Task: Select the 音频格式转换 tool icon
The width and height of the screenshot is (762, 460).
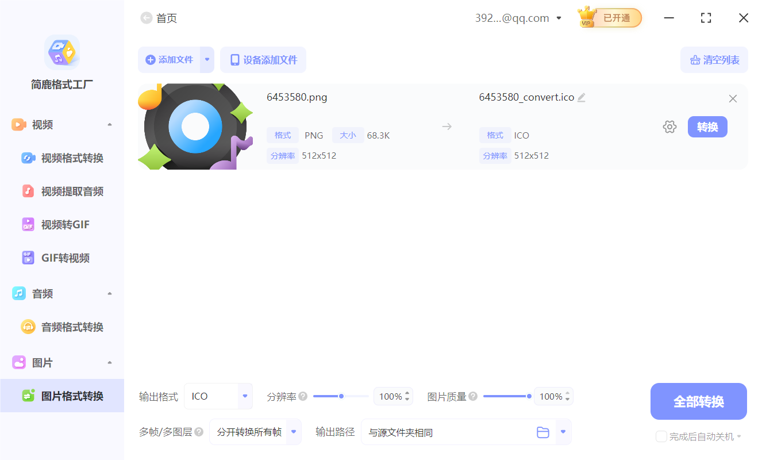Action: click(x=28, y=327)
